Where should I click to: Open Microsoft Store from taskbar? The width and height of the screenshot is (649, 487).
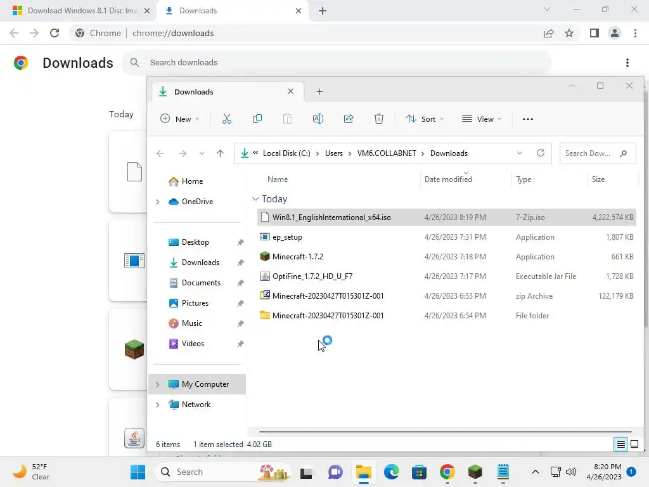(x=420, y=472)
